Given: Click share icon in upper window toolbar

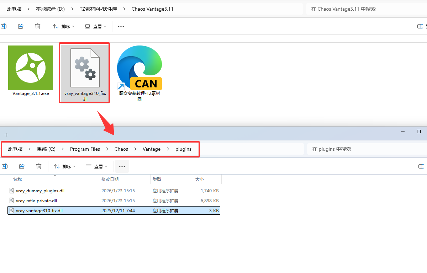Looking at the screenshot, I should 21,26.
